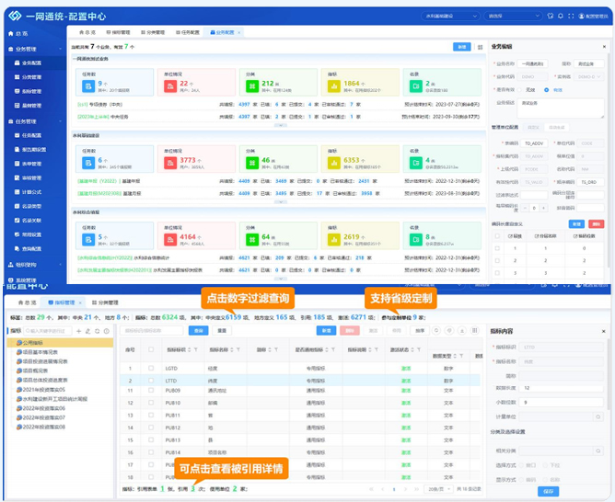Click the green 分类 icon in the first card row
This screenshot has width=615, height=502.
pos(251,86)
